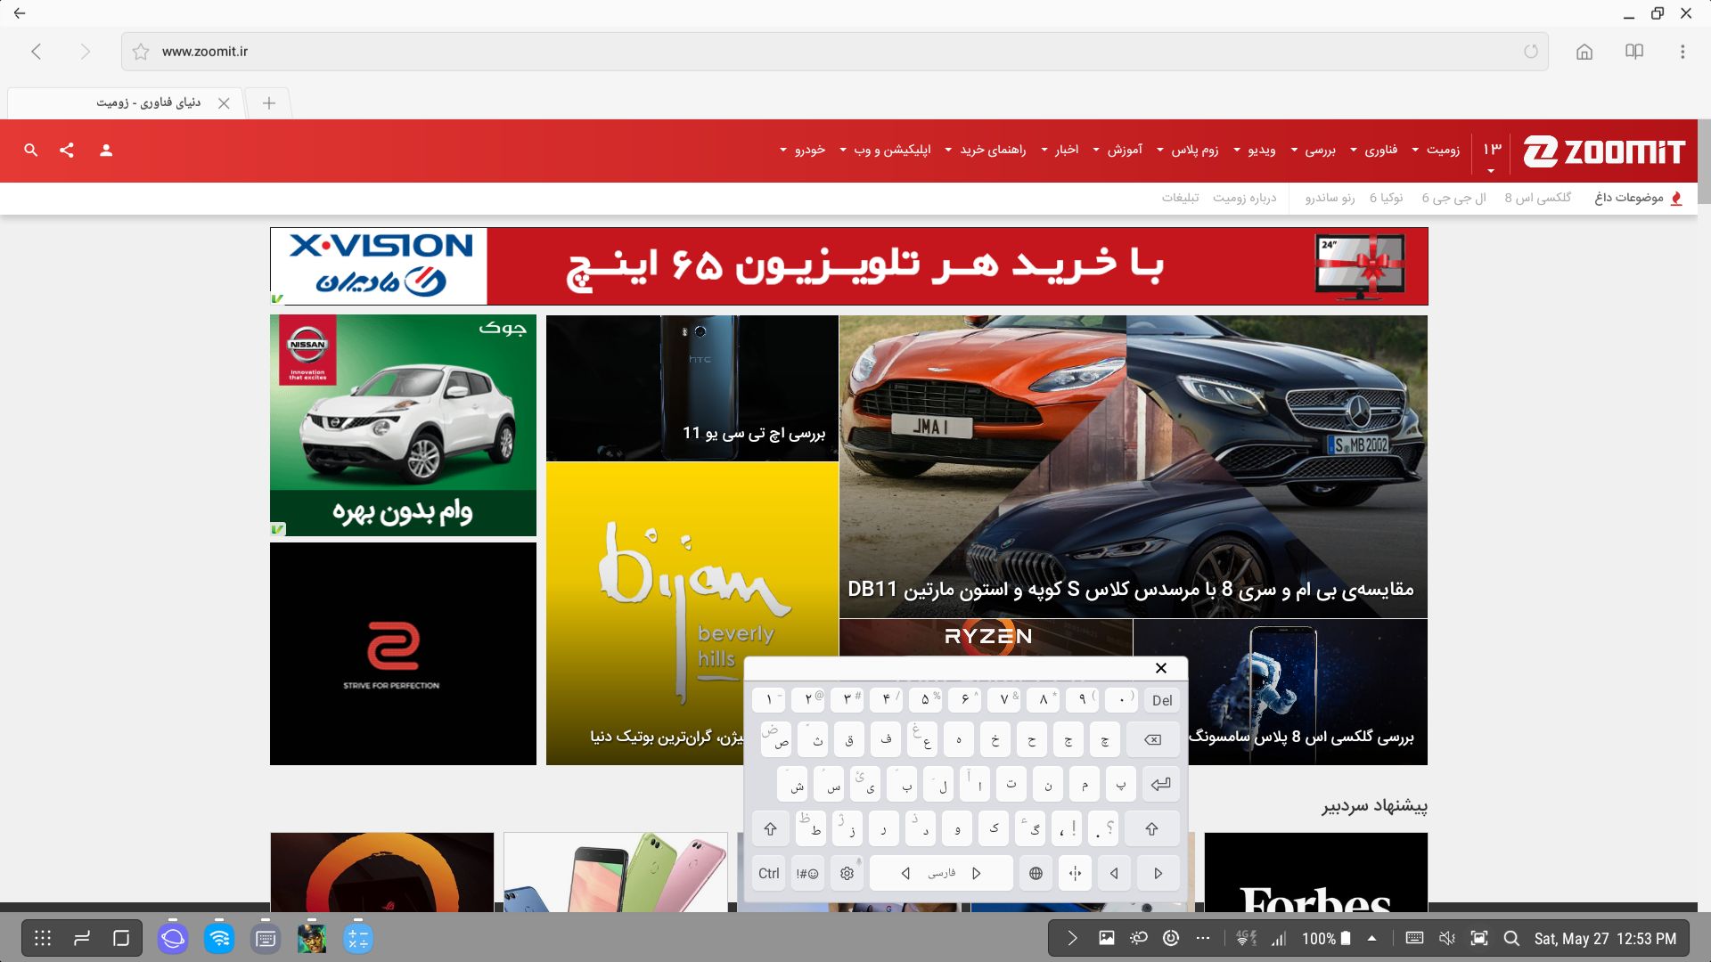The width and height of the screenshot is (1711, 962).
Task: Open the calculator app in taskbar
Action: click(358, 939)
